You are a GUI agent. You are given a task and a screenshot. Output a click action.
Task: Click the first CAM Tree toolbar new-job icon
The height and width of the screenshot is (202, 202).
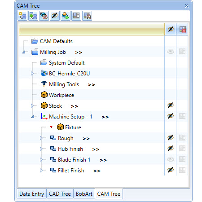coord(22,16)
